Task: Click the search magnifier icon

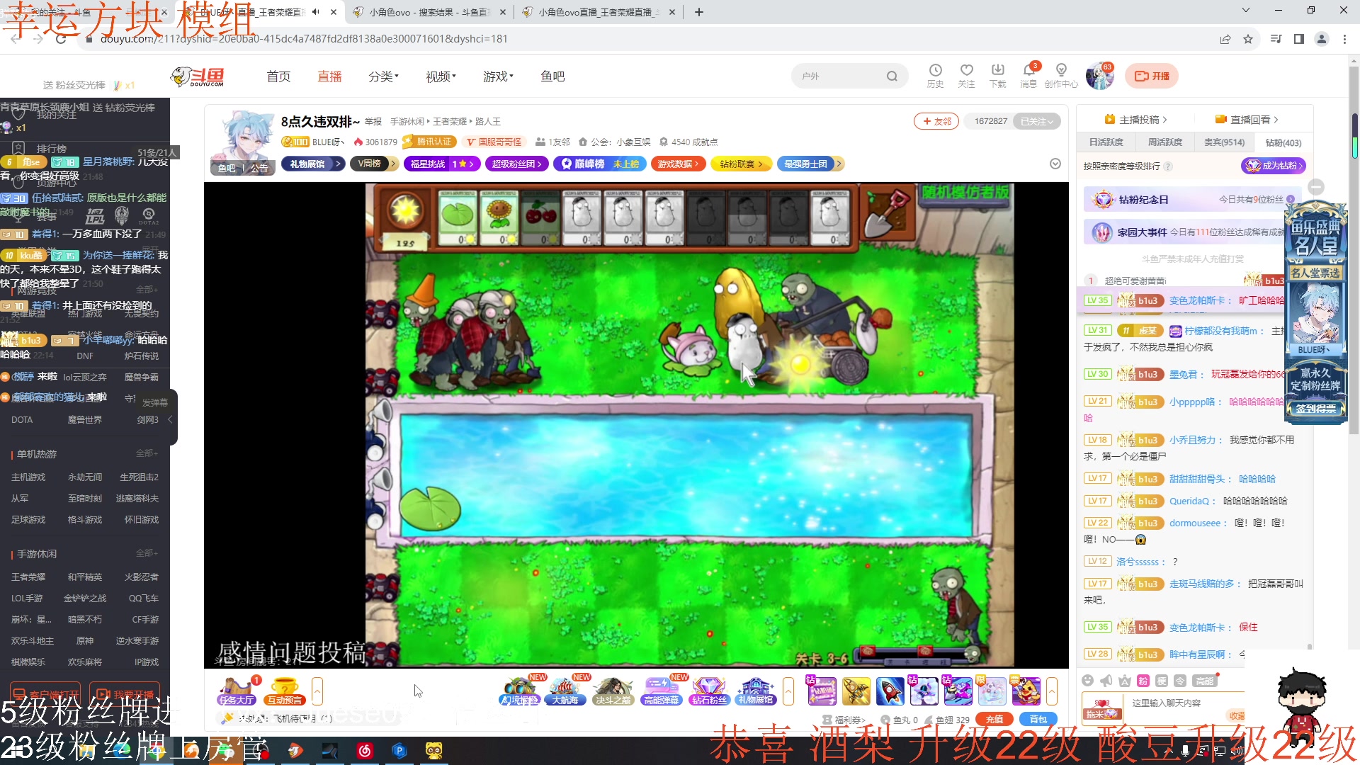Action: 892,76
